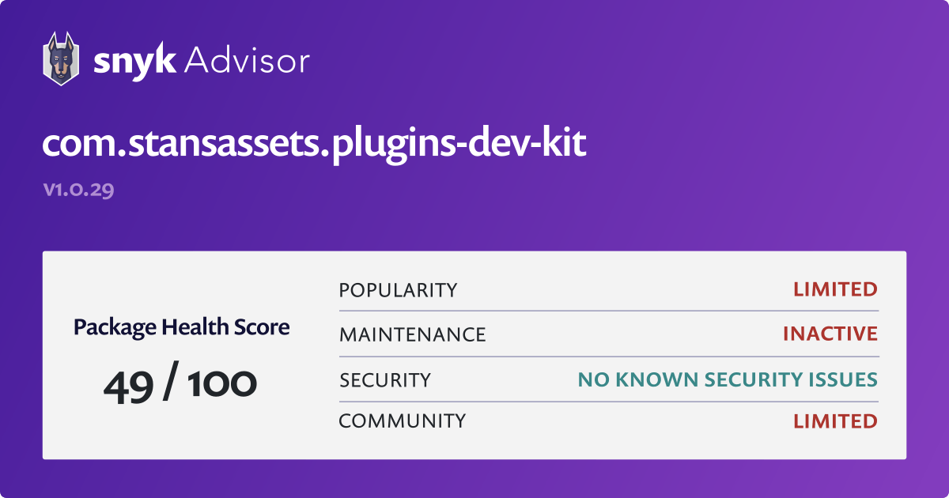This screenshot has height=498, width=949.
Task: Toggle the LIMITED community status
Action: pos(835,421)
